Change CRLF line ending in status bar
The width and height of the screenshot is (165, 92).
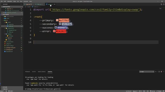144,91
